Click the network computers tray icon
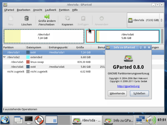Viewport: 167px width, 125px height. point(141,120)
